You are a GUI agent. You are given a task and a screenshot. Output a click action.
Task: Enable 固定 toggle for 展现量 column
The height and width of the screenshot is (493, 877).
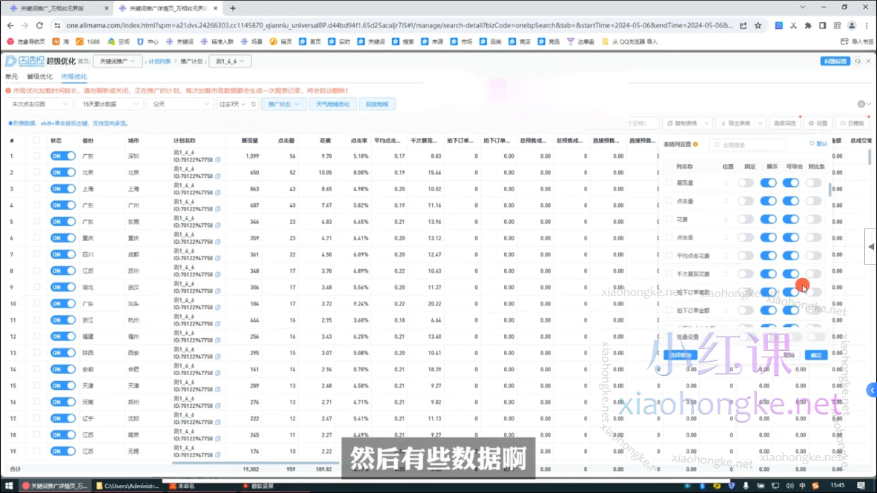[x=745, y=182]
